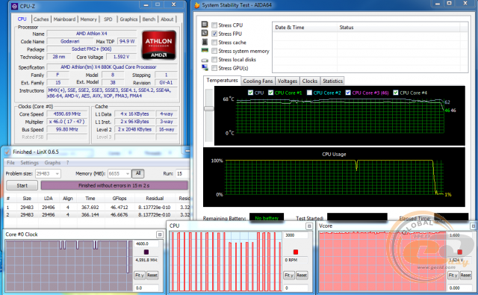Enable the Stress CPU checkbox

(x=214, y=25)
